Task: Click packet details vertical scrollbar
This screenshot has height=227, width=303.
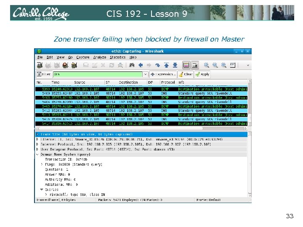Action: 250,164
